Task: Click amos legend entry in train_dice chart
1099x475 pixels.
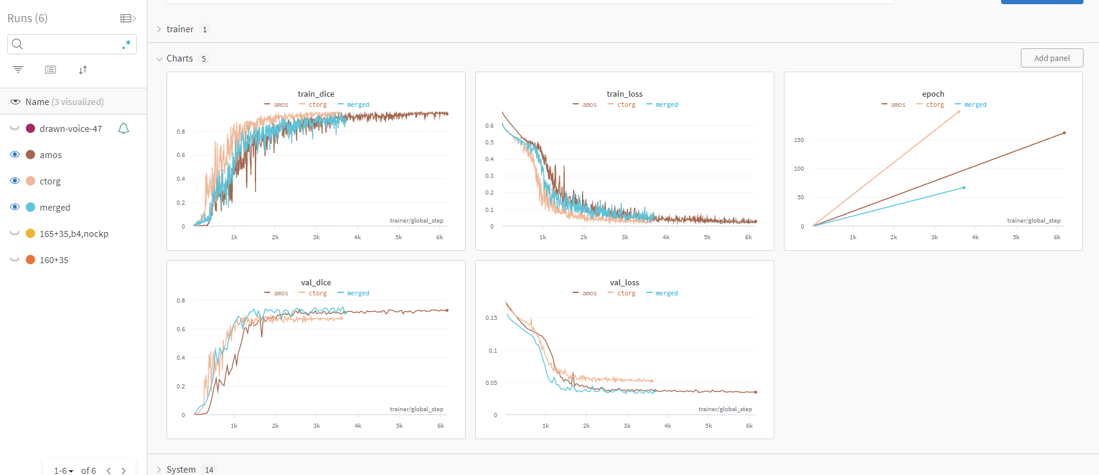Action: point(276,104)
